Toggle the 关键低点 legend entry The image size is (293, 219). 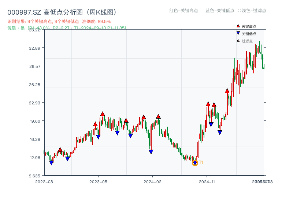coord(246,34)
